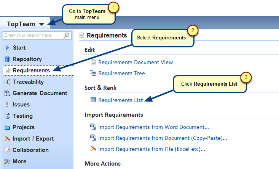Screen dimensions: 279x169
Task: Click the Traceability icon in sidebar
Action: (7, 82)
